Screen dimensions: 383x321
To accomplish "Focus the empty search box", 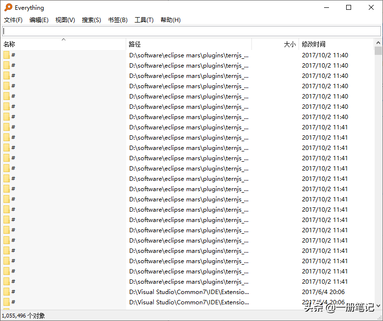I will pos(191,31).
